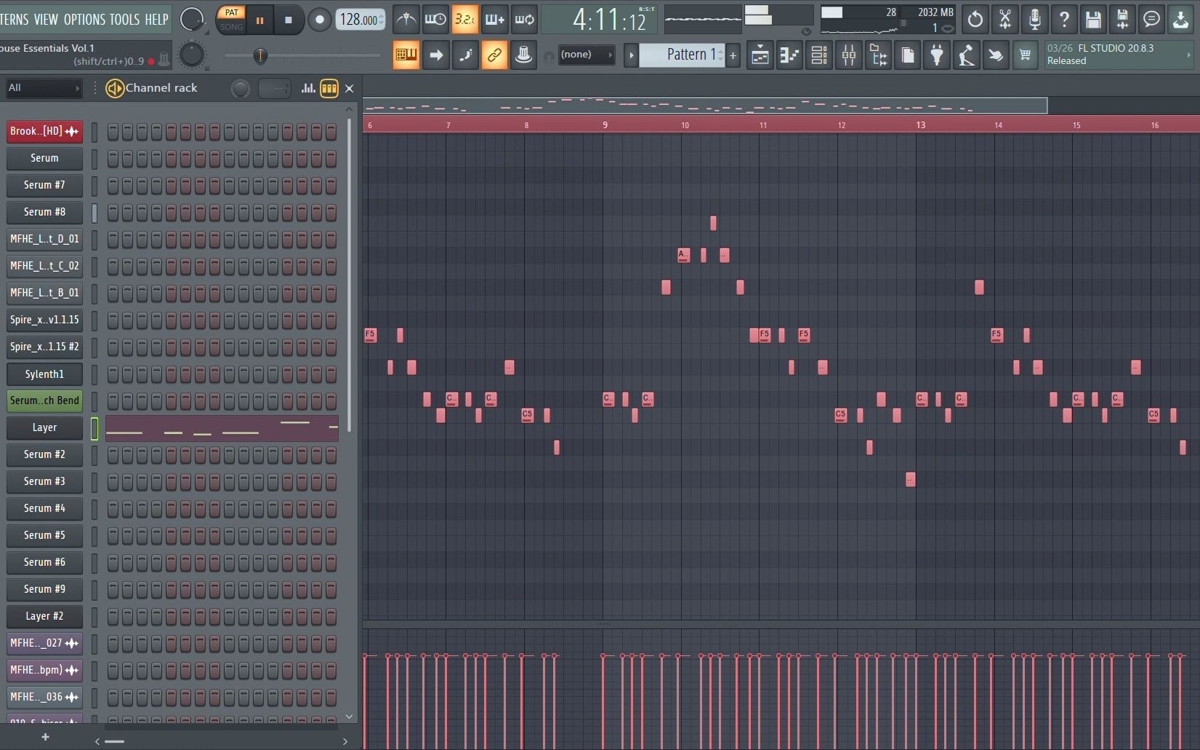Render to audio file icon
The image size is (1200, 750).
click(1122, 20)
